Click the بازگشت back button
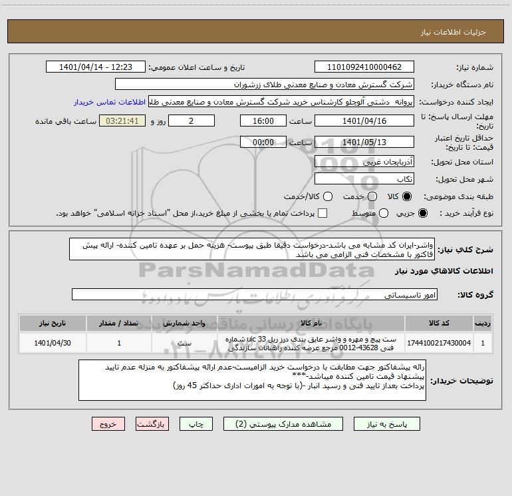Image resolution: width=512 pixels, height=496 pixels. (x=152, y=424)
